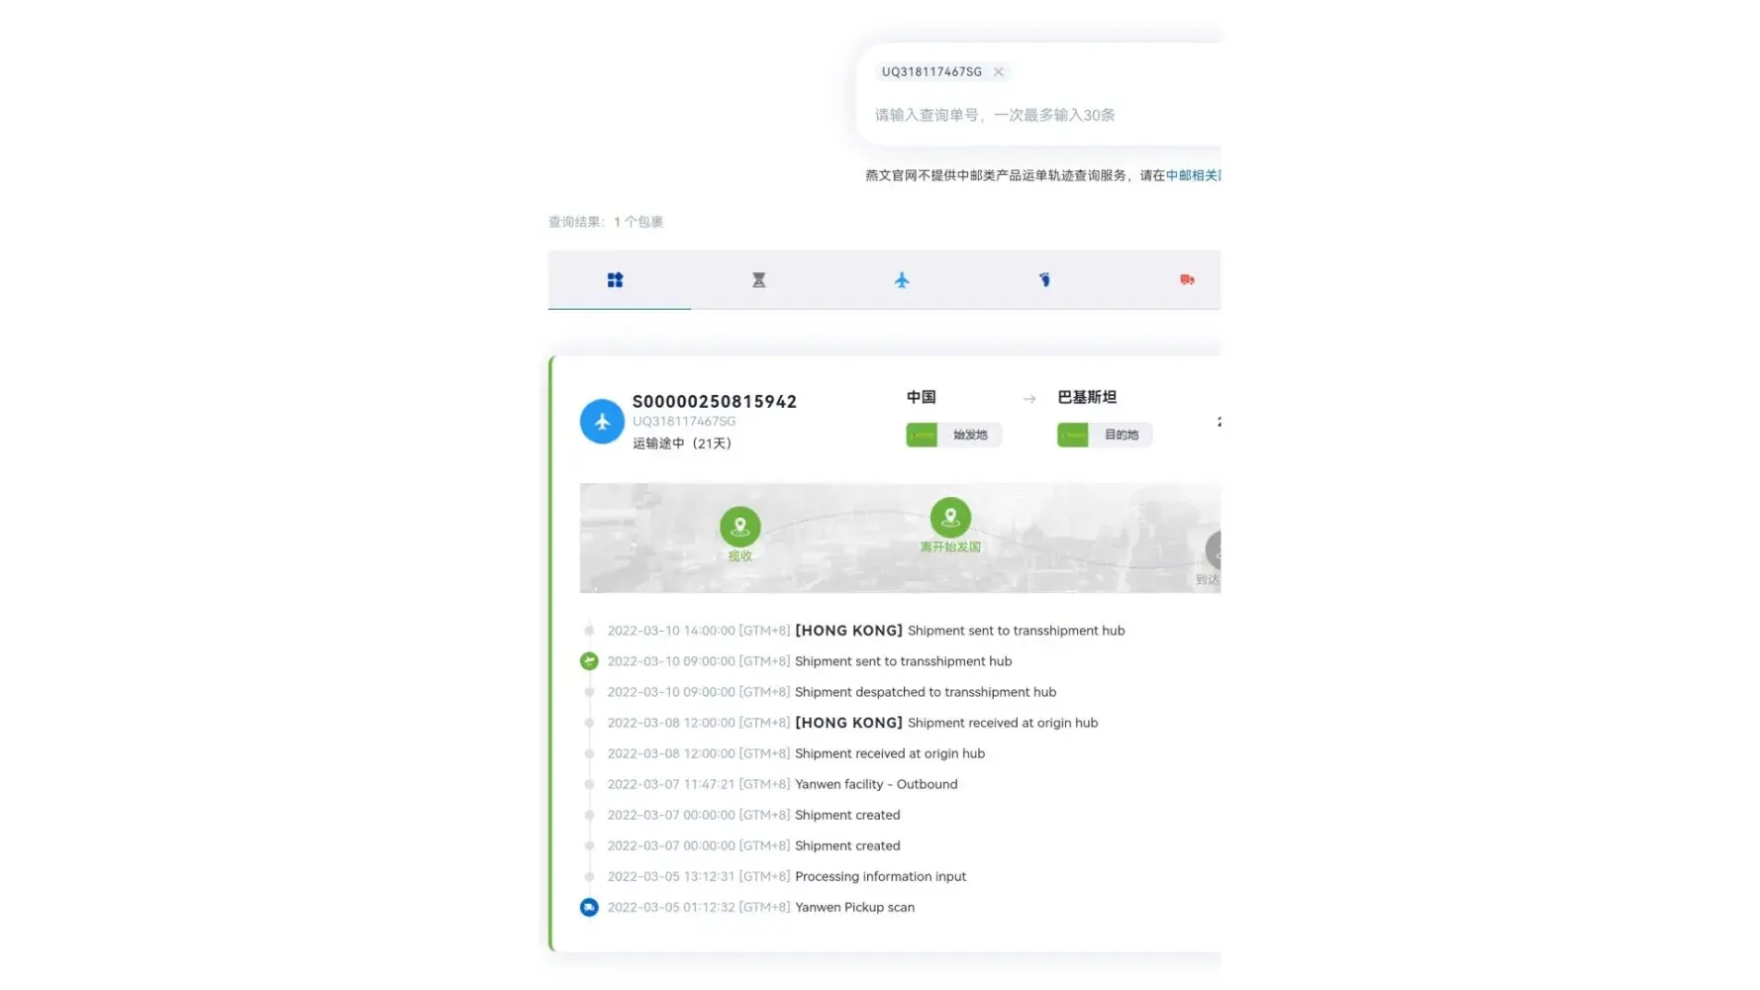This screenshot has height=990, width=1760.
Task: Click the blue airplane package status icon
Action: (602, 422)
